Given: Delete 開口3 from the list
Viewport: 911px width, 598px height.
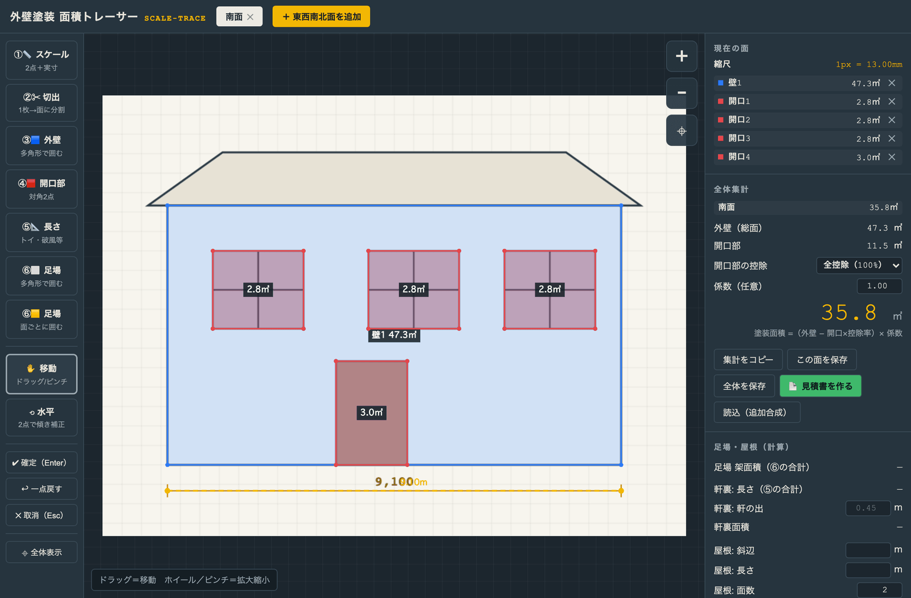Looking at the screenshot, I should tap(892, 138).
